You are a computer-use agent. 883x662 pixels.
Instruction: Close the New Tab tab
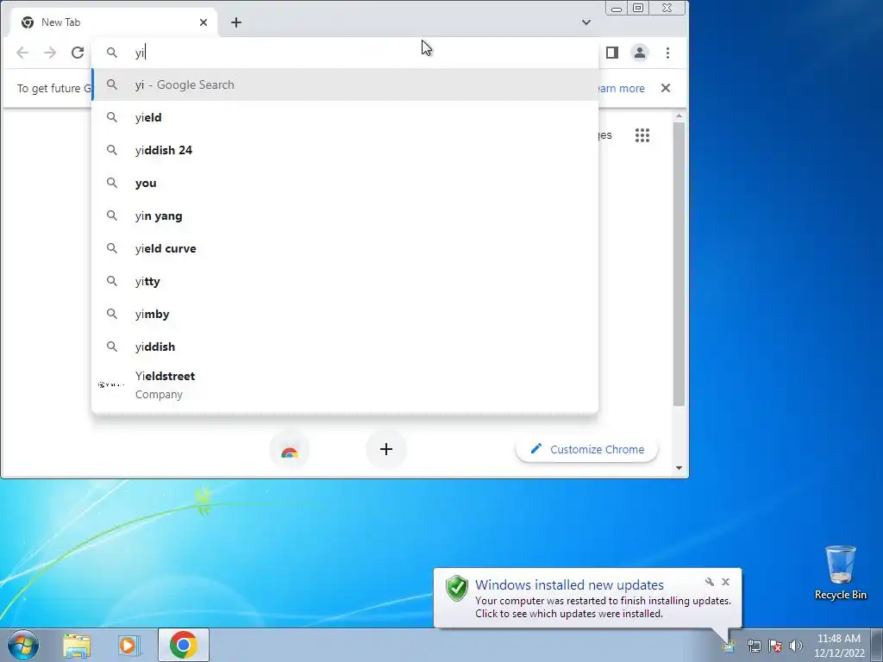(x=204, y=22)
